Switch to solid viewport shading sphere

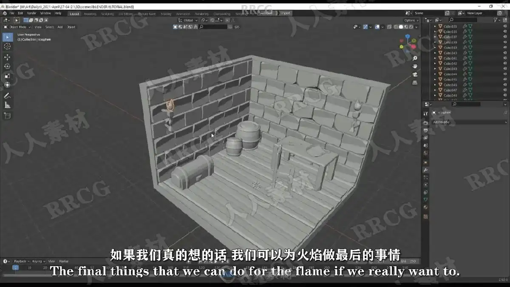(401, 27)
